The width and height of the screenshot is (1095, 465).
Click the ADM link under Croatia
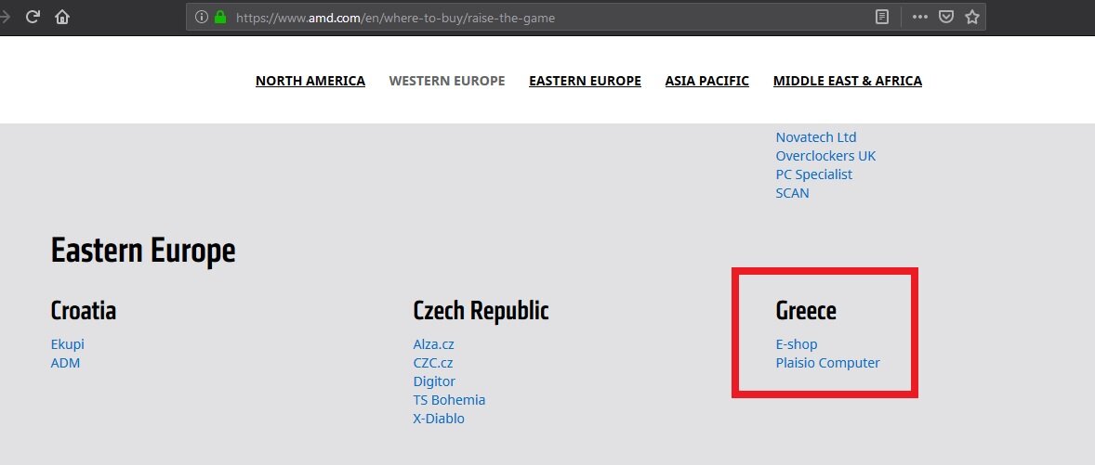click(65, 363)
